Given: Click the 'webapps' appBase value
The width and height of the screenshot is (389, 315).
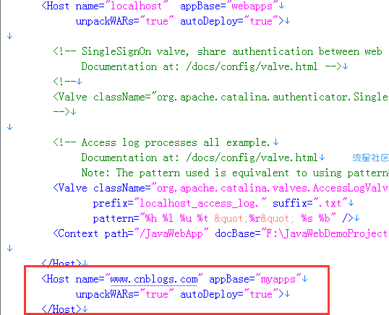Looking at the screenshot, I should (252, 6).
